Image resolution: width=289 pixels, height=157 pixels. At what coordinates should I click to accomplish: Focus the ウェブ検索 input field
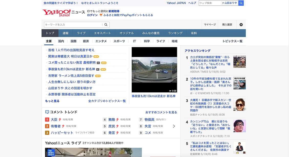[x=210, y=3]
